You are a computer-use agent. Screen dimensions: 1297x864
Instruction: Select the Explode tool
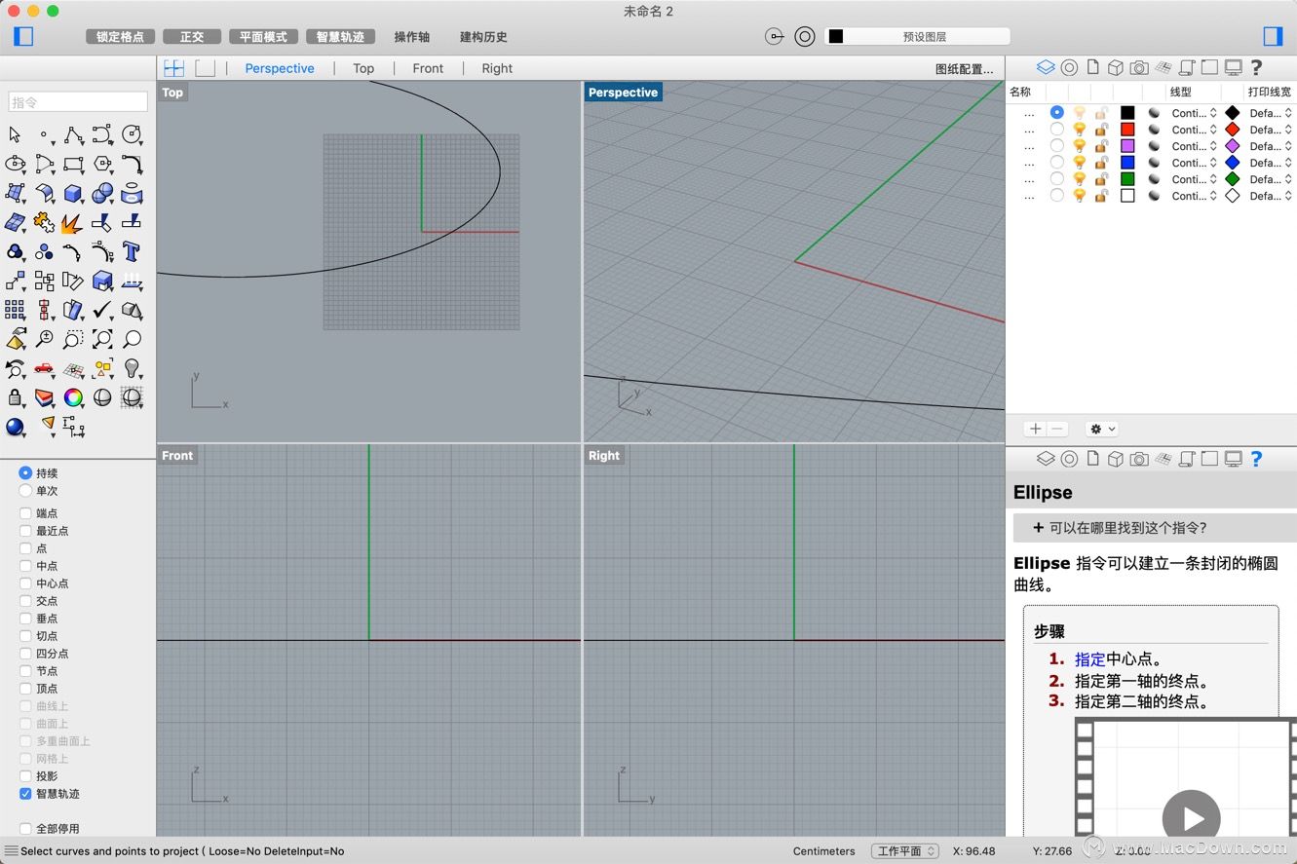click(x=73, y=222)
